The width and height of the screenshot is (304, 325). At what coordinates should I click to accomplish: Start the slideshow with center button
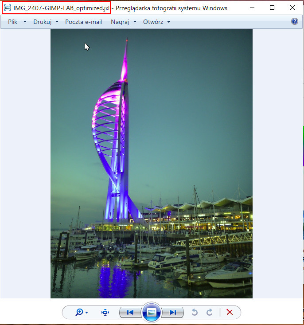coord(151,312)
